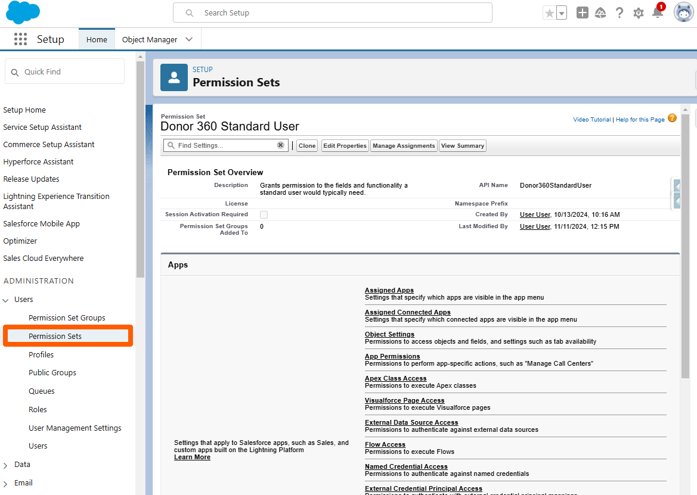Image resolution: width=697 pixels, height=495 pixels.
Task: Click the upper side panel collapse arrow at the right edge
Action: coord(677,185)
